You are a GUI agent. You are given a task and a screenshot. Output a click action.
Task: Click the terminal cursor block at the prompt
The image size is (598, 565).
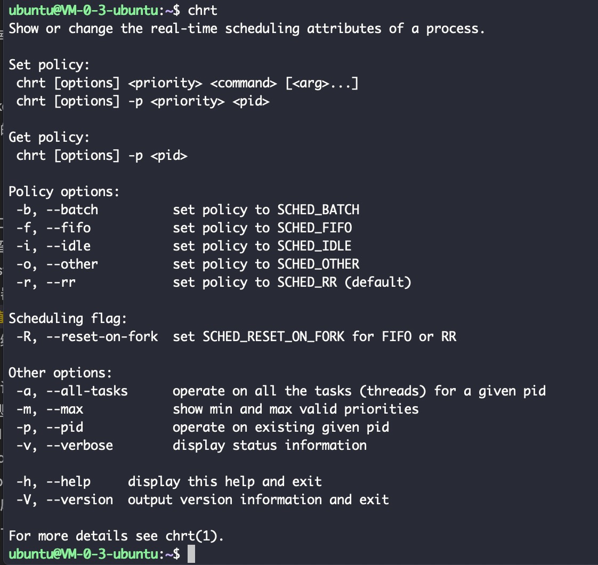(x=191, y=554)
